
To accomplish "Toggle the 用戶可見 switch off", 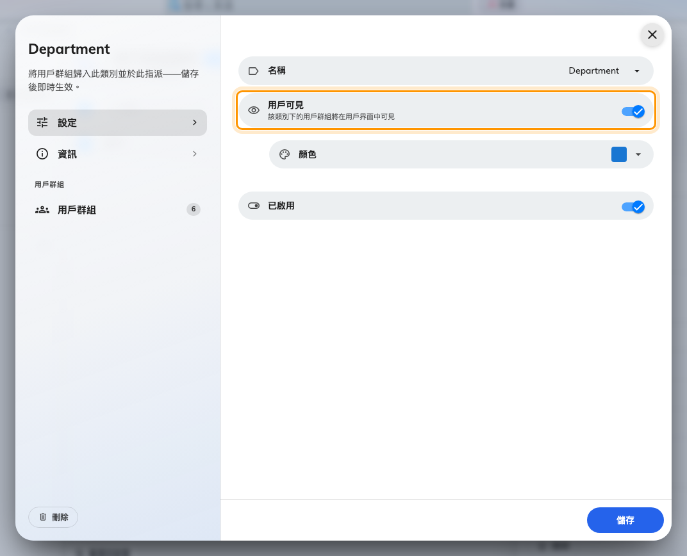I will 633,111.
